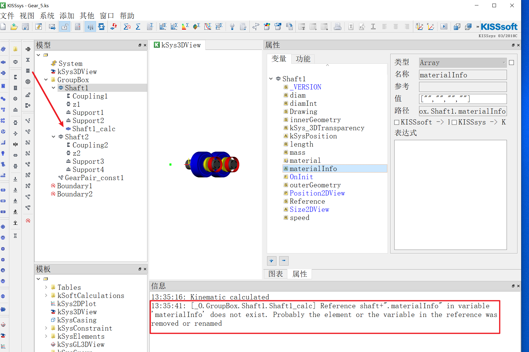Click the colored bar chart sigma icon

pyautogui.click(x=185, y=27)
